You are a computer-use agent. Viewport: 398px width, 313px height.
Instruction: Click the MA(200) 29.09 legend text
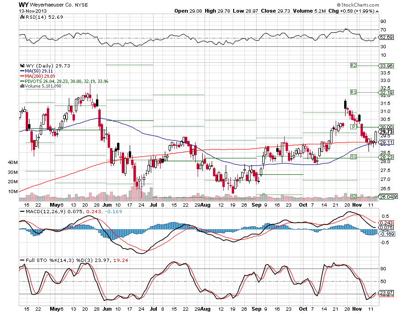click(x=40, y=76)
